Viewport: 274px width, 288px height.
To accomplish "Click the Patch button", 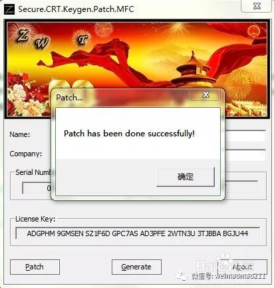I will pos(35,267).
